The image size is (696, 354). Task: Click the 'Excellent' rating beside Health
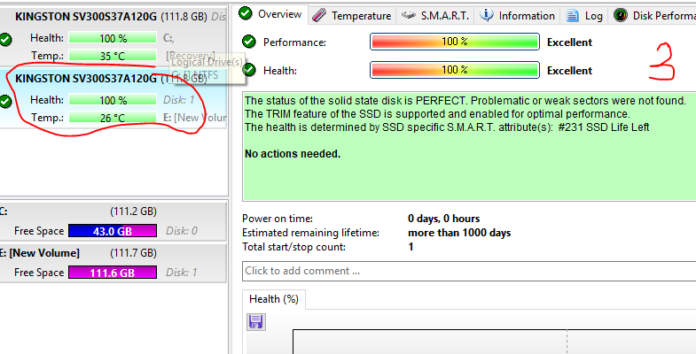click(x=569, y=71)
